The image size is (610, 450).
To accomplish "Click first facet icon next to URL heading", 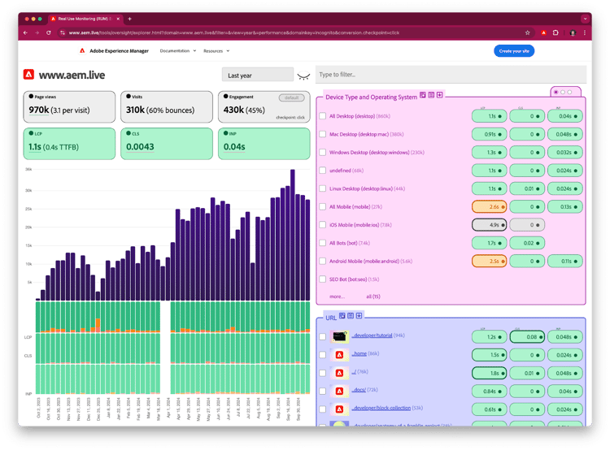I will point(342,316).
